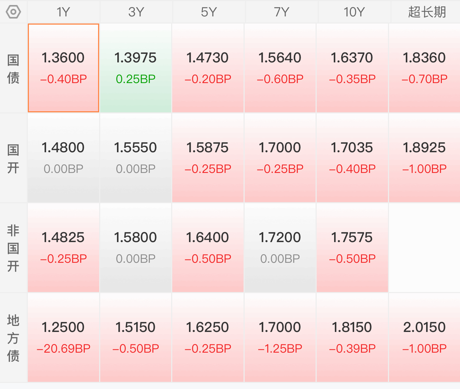Screen dimensions: 460x389
Task: Open the 国开 5Y cell 1.5875
Action: coord(208,158)
